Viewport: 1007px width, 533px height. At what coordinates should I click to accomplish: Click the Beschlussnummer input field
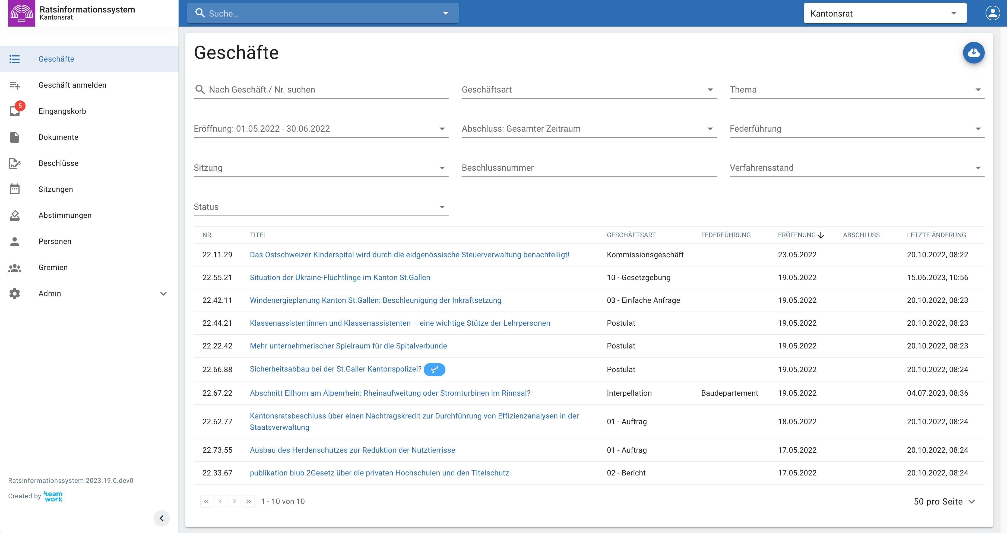(x=589, y=168)
